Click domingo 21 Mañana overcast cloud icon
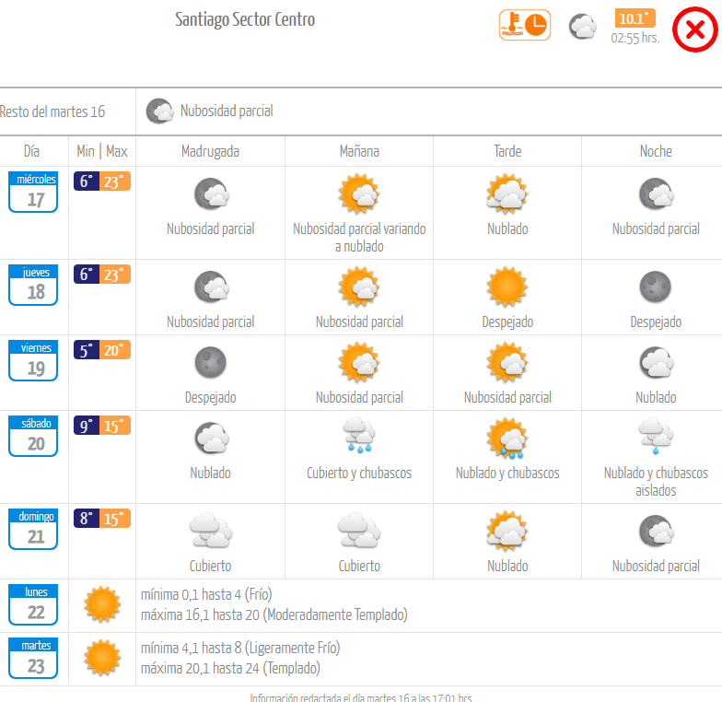This screenshot has height=702, width=722. 359,531
